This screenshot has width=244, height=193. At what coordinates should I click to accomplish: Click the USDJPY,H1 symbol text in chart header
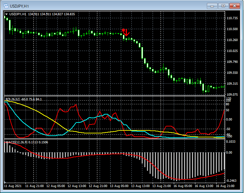(18, 14)
